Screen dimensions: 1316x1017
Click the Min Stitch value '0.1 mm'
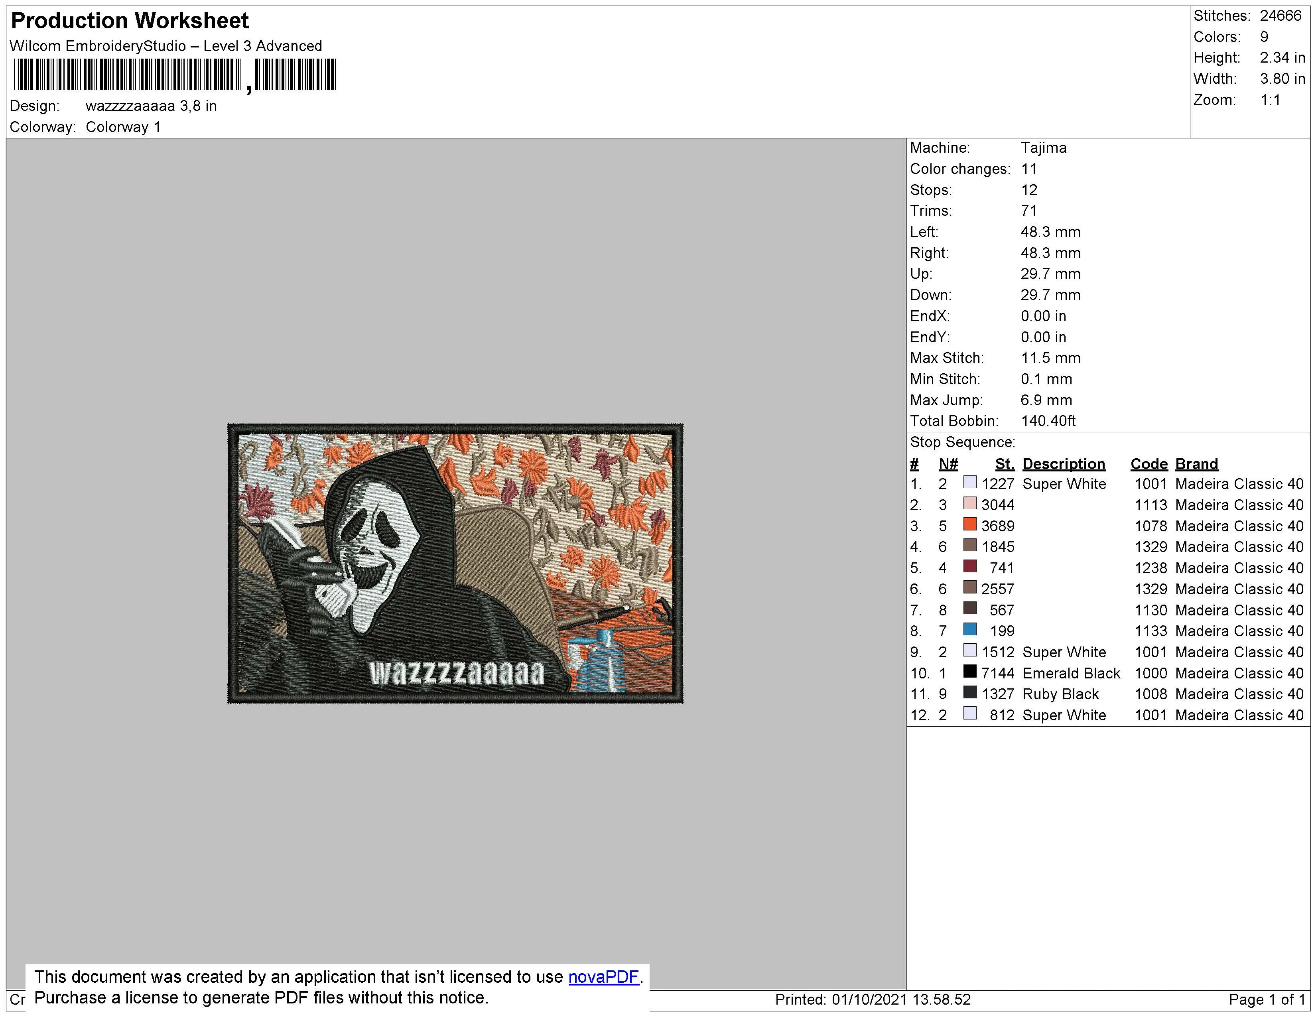(1046, 379)
